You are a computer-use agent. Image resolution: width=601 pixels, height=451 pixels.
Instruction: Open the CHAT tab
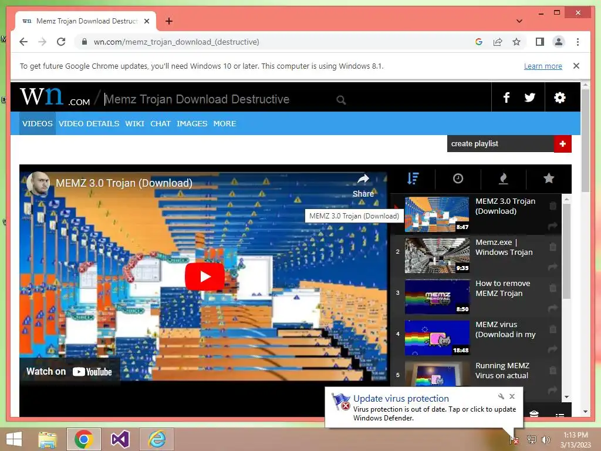pos(160,123)
